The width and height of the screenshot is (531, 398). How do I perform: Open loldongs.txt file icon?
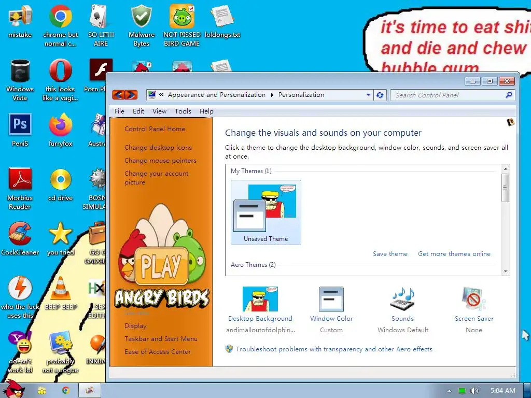coord(222,22)
